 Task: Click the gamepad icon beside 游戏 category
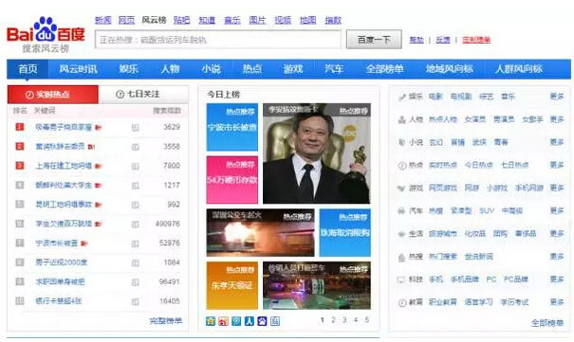402,189
